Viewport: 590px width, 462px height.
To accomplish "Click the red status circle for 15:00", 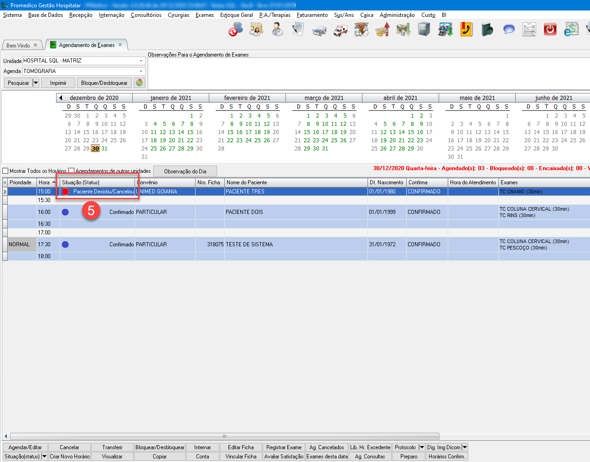I will tap(65, 192).
